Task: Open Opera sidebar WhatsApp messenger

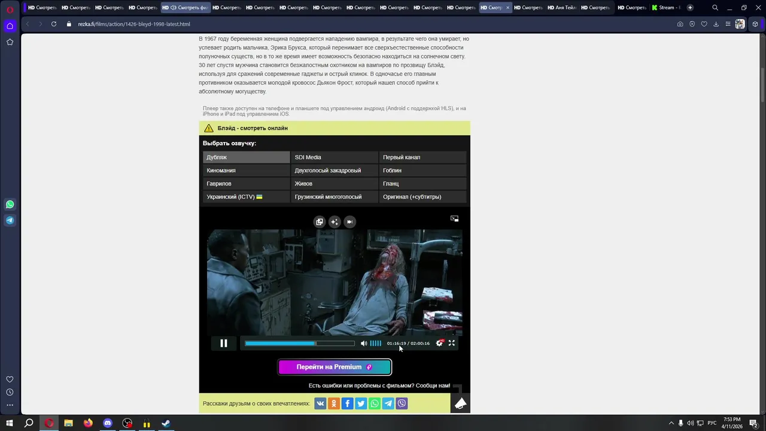Action: (10, 205)
